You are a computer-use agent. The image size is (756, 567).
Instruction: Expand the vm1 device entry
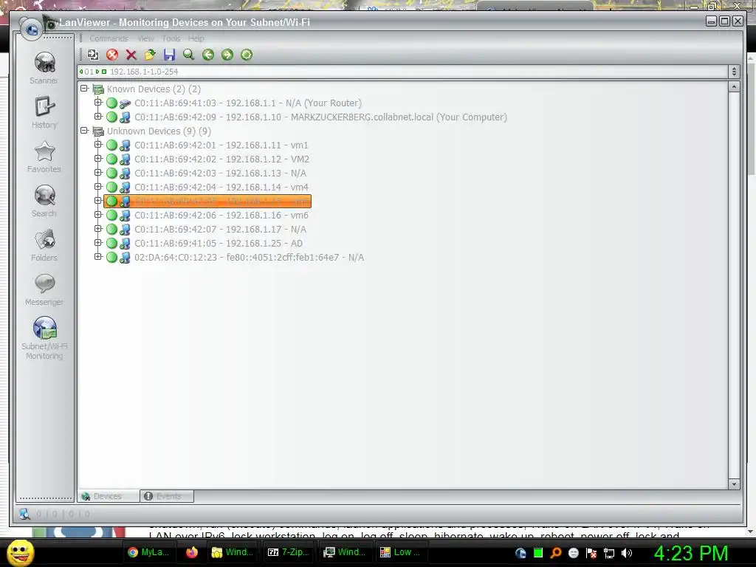(98, 145)
